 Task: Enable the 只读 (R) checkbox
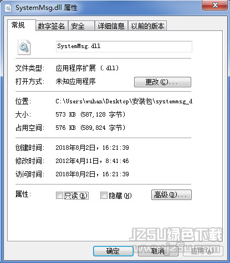59,195
